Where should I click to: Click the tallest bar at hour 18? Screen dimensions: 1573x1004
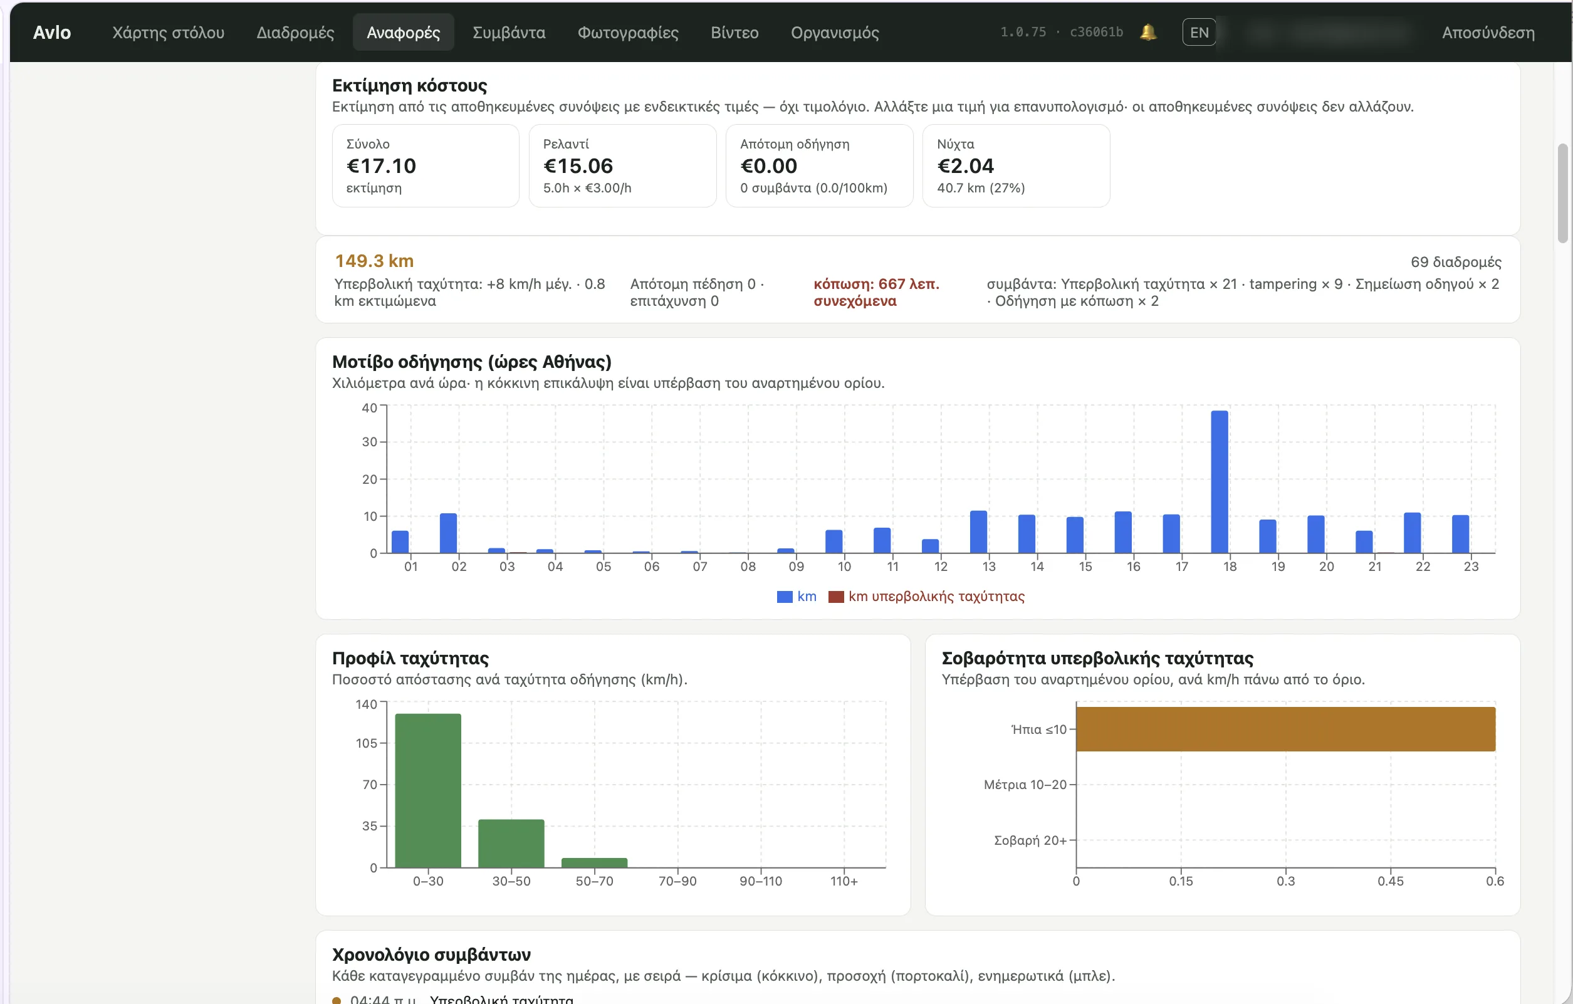tap(1219, 482)
